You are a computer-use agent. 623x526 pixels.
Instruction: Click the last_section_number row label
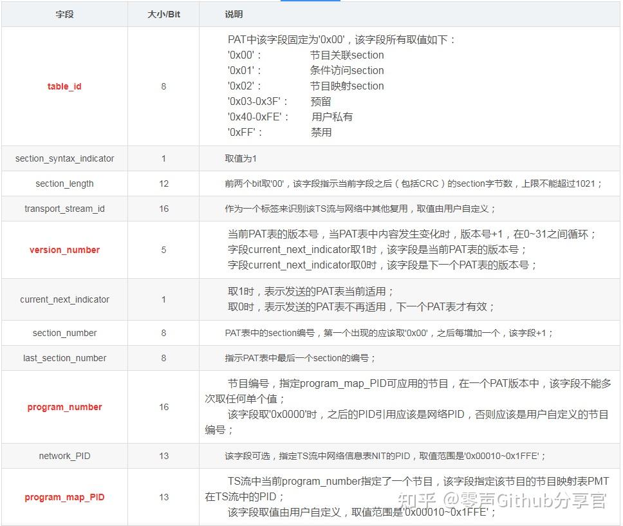[64, 358]
